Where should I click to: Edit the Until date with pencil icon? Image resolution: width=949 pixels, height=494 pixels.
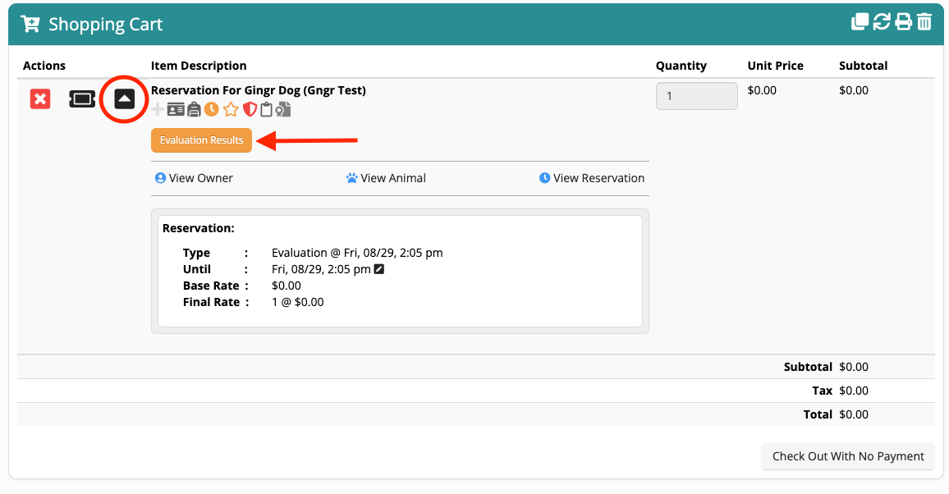pyautogui.click(x=379, y=269)
